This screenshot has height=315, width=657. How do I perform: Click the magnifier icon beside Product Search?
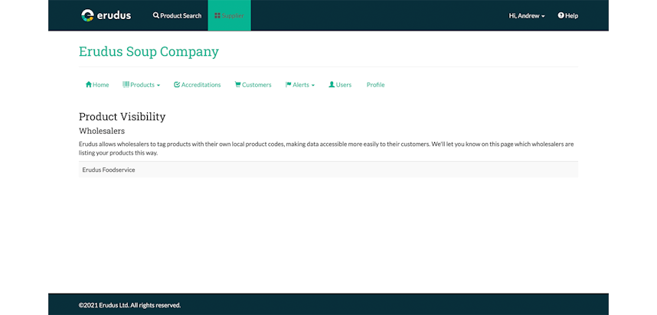pyautogui.click(x=156, y=15)
